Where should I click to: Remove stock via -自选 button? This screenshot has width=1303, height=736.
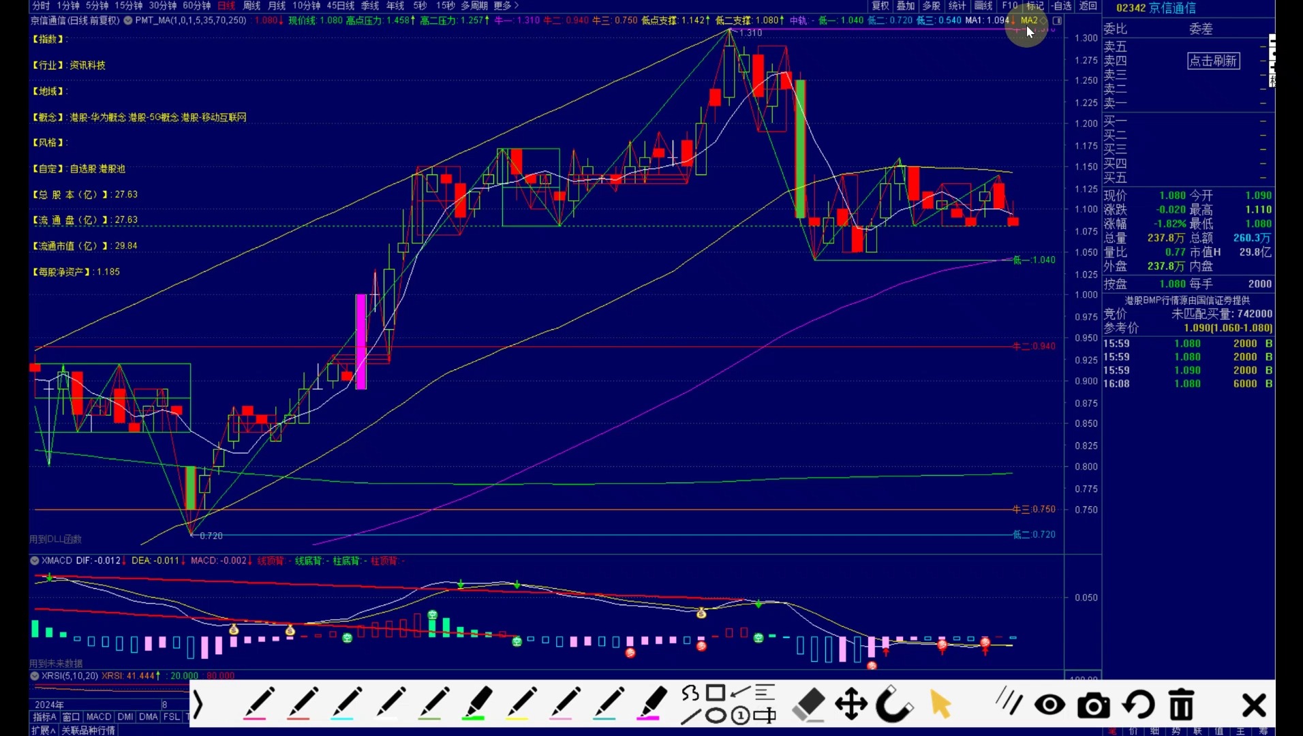[1061, 5]
